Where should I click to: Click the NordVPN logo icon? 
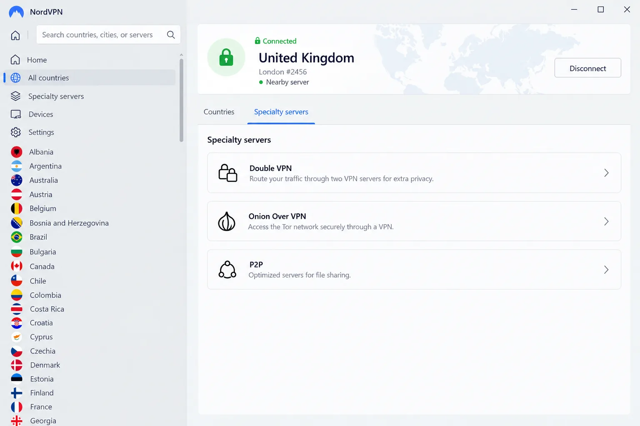(16, 12)
